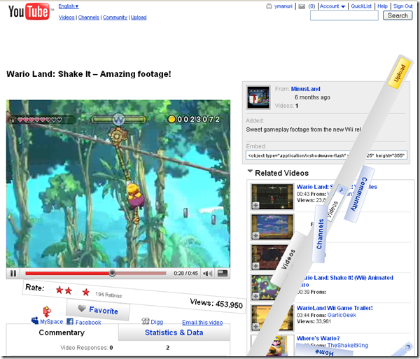Click the large tilted Videos tab

[288, 259]
